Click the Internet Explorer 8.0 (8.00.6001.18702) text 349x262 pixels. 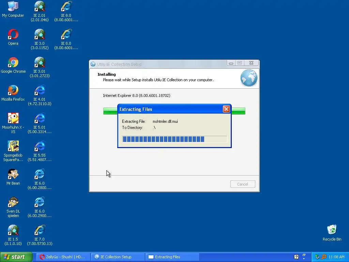pos(136,96)
